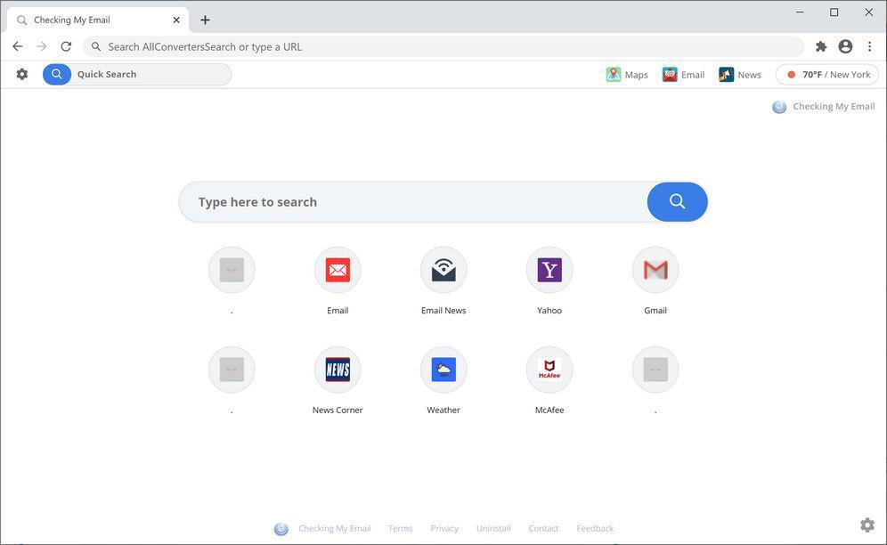Launch the Yahoo shortcut tile
This screenshot has width=887, height=545.
(x=549, y=270)
